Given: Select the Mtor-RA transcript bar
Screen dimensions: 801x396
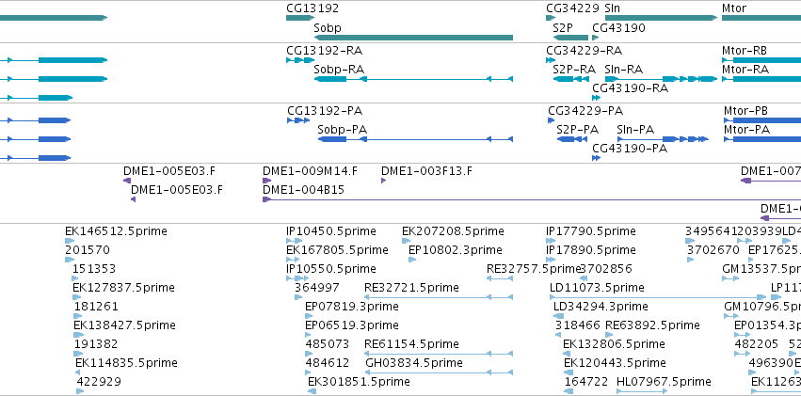Looking at the screenshot, I should tap(761, 79).
